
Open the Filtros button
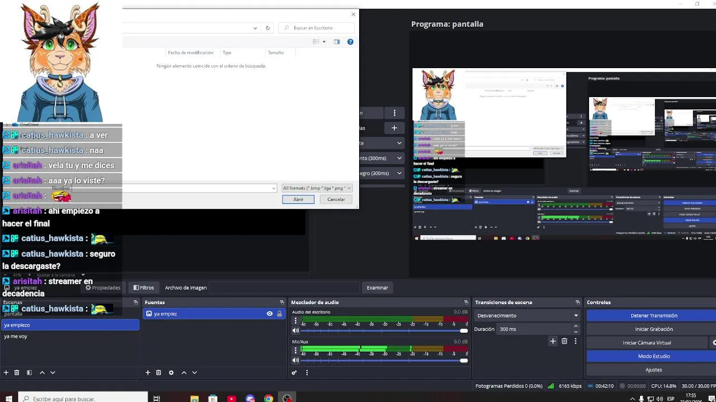tap(144, 288)
